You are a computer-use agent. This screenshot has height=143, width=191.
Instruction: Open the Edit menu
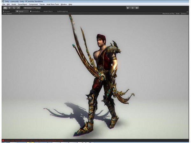[x=8, y=4]
